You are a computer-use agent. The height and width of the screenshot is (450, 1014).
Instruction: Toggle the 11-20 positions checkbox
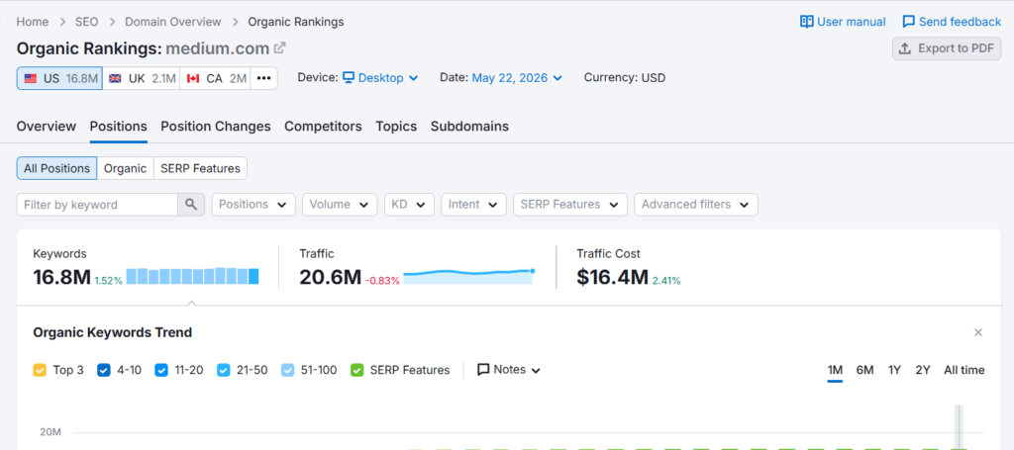click(161, 371)
